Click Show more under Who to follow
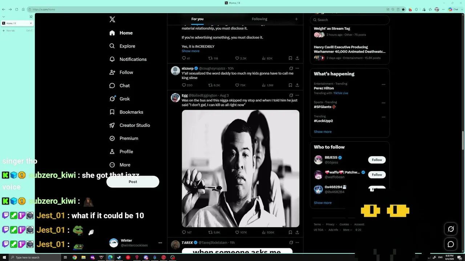The width and height of the screenshot is (465, 261). pos(323,203)
